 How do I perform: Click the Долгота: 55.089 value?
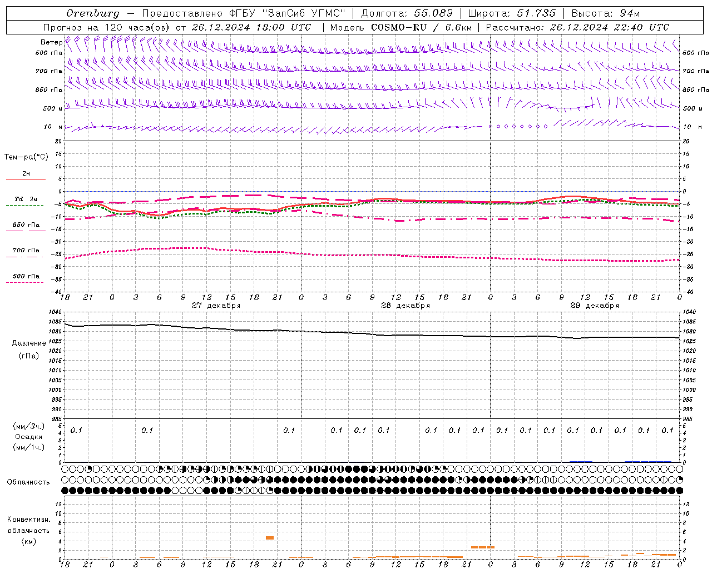[x=407, y=13]
